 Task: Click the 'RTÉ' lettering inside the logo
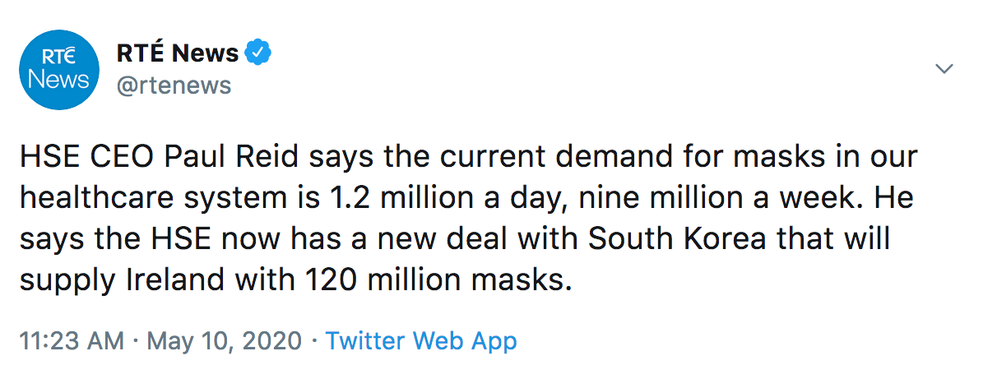coord(58,58)
